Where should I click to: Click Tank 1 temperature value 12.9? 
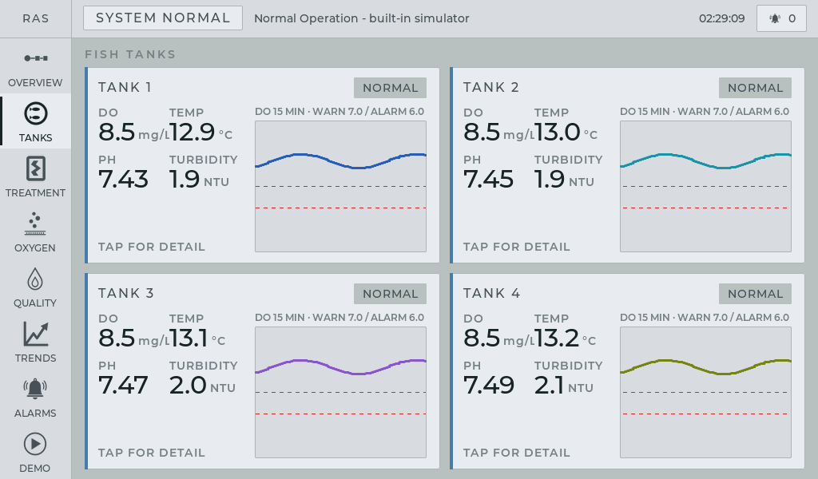(192, 132)
